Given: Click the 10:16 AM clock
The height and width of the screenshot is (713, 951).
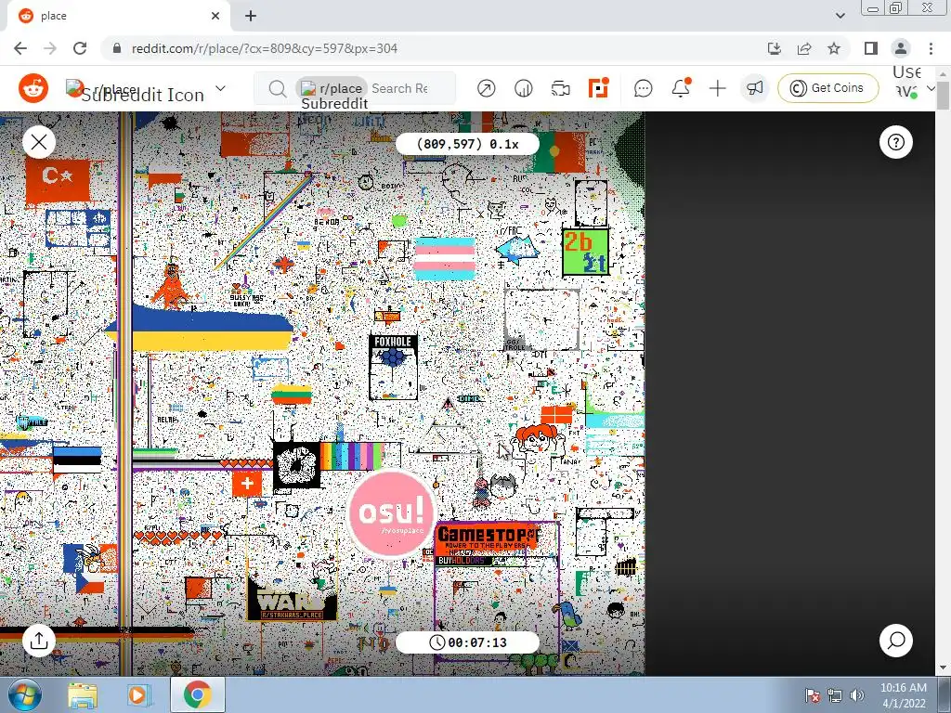Looking at the screenshot, I should (x=903, y=688).
